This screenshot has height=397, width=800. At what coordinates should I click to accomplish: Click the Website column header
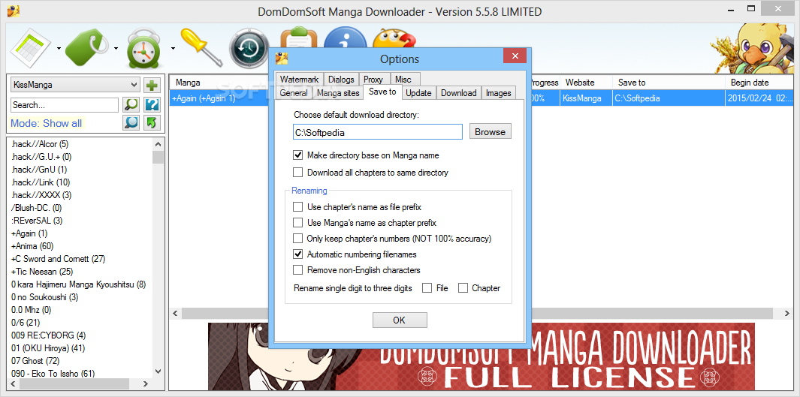pos(587,83)
